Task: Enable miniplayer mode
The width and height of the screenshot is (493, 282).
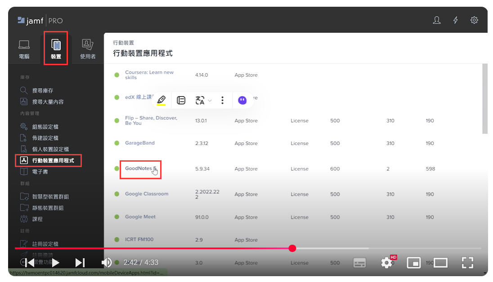Action: 414,263
